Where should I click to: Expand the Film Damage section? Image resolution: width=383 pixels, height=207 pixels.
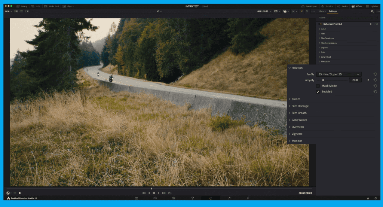pos(300,106)
